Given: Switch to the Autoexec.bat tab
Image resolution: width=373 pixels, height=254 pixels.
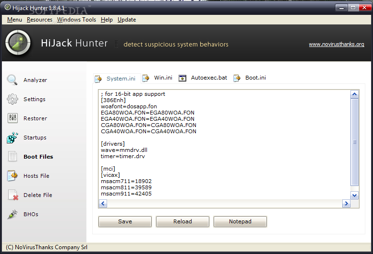Looking at the screenshot, I should pos(203,78).
